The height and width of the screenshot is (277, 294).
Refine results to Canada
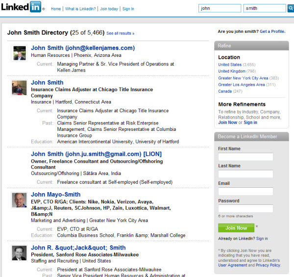pos(225,91)
